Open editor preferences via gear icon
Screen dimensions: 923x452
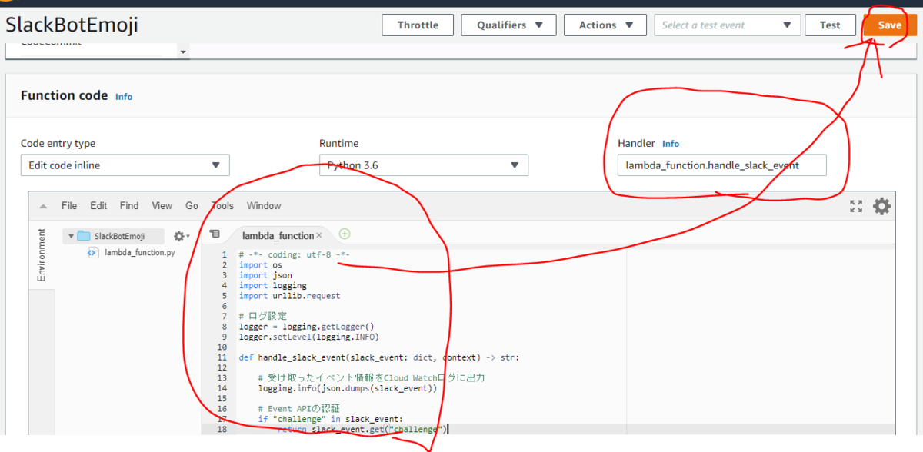(881, 205)
